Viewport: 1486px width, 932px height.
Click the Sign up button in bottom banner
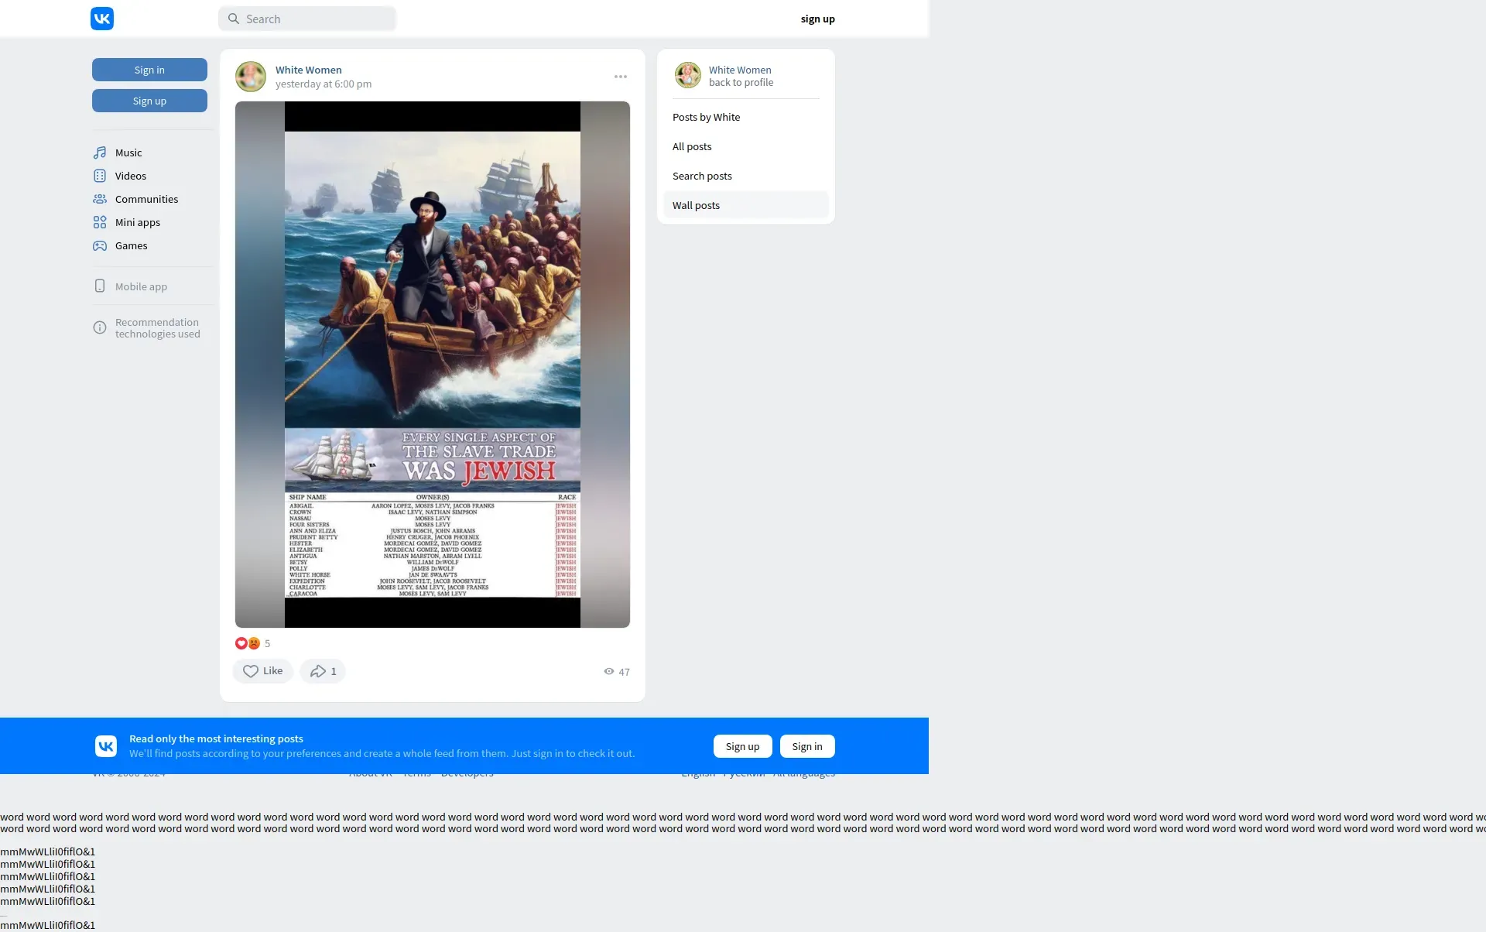pyautogui.click(x=742, y=746)
